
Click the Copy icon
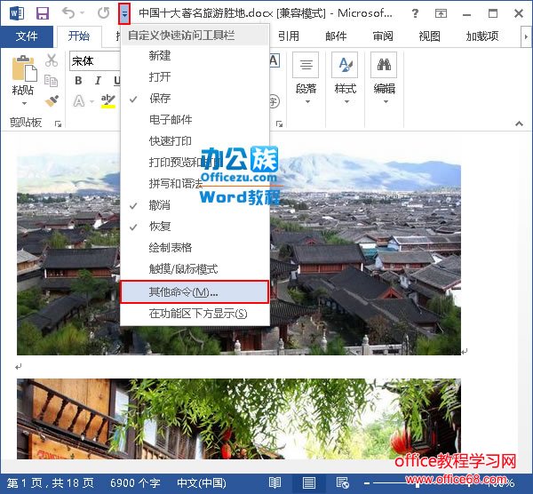tap(51, 81)
